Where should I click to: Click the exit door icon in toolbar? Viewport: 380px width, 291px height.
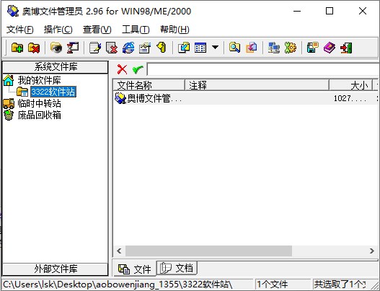pyautogui.click(x=346, y=48)
